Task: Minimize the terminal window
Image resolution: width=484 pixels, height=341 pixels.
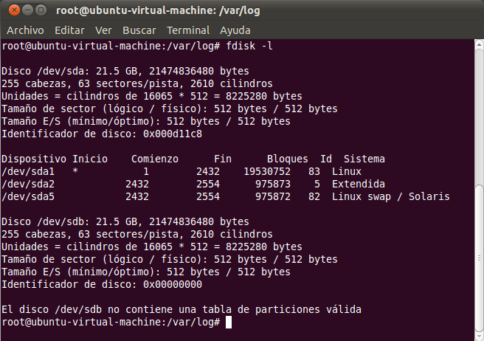Action: (x=26, y=11)
